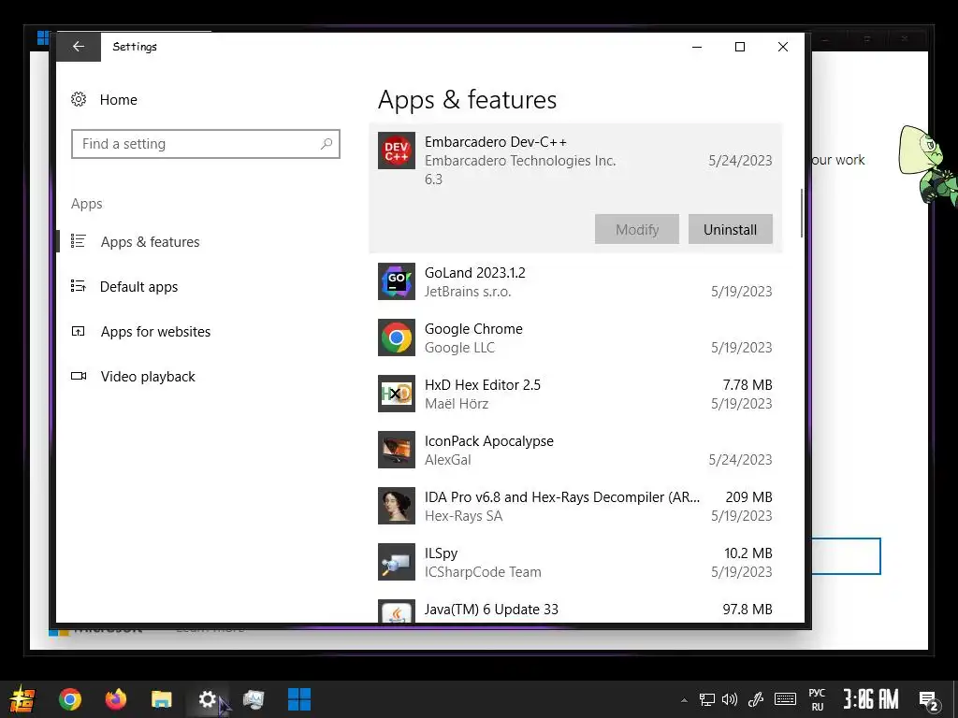
Task: Select the Google Chrome entry name
Action: 473,328
